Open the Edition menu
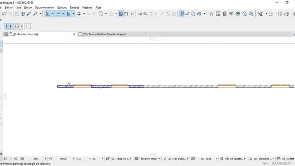 (9, 7)
